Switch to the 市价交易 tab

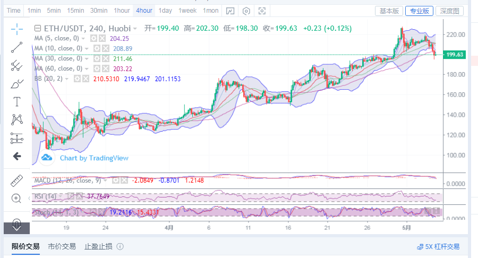[62, 246]
